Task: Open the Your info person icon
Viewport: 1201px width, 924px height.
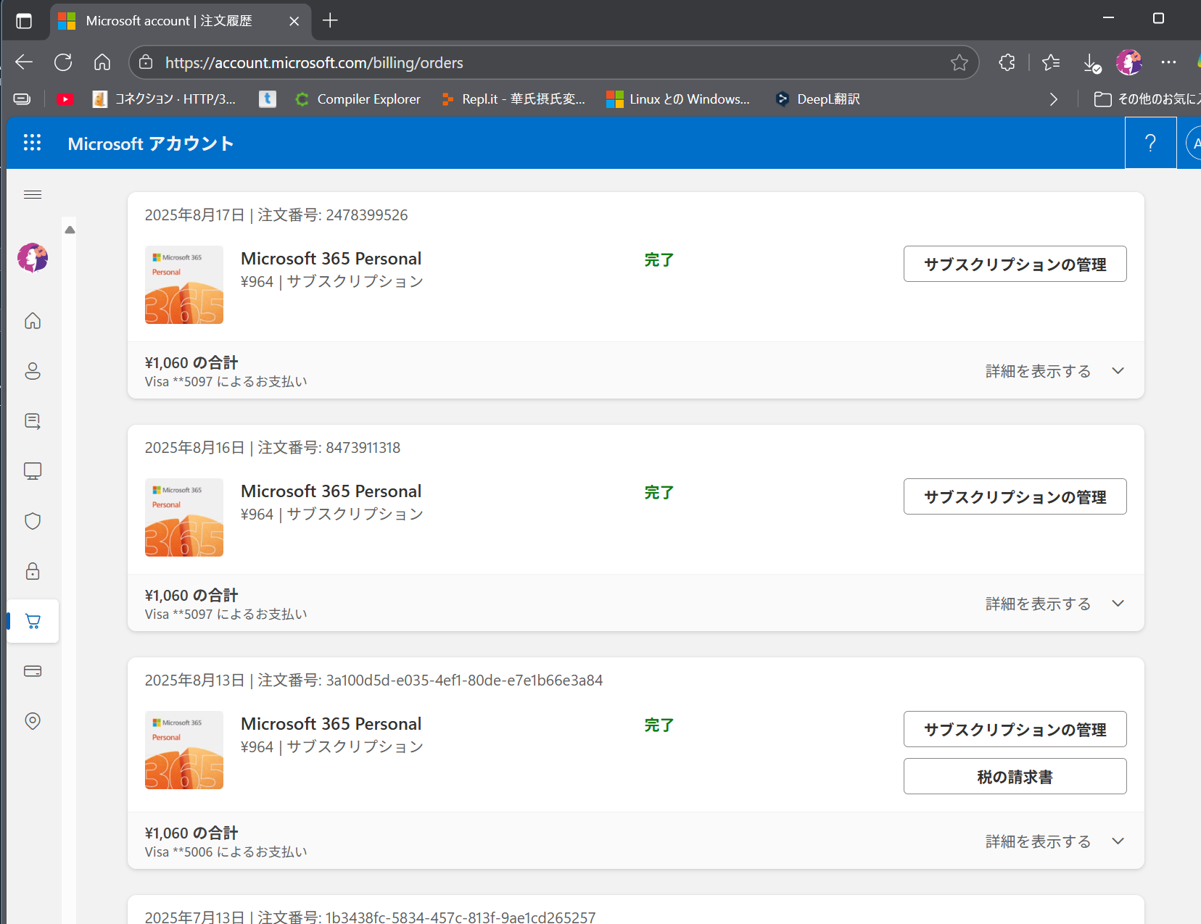Action: [x=33, y=371]
